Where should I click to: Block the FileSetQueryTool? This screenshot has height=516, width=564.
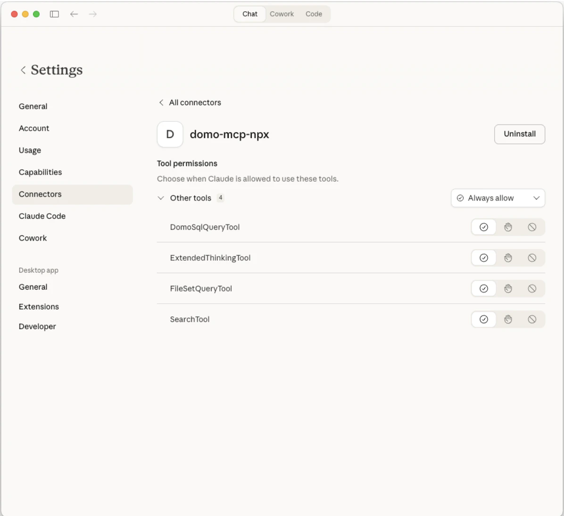[x=532, y=289]
